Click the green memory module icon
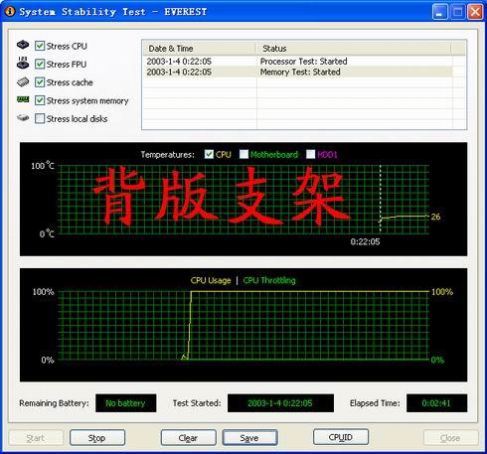The height and width of the screenshot is (454, 487). pos(23,99)
